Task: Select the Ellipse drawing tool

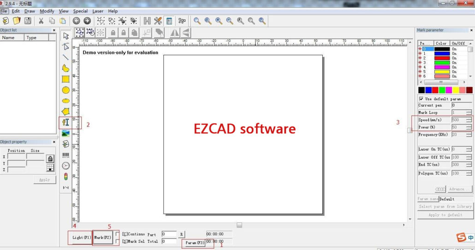Action: pyautogui.click(x=66, y=101)
